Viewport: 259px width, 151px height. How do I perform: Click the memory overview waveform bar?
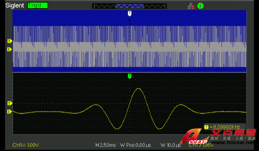[129, 6]
